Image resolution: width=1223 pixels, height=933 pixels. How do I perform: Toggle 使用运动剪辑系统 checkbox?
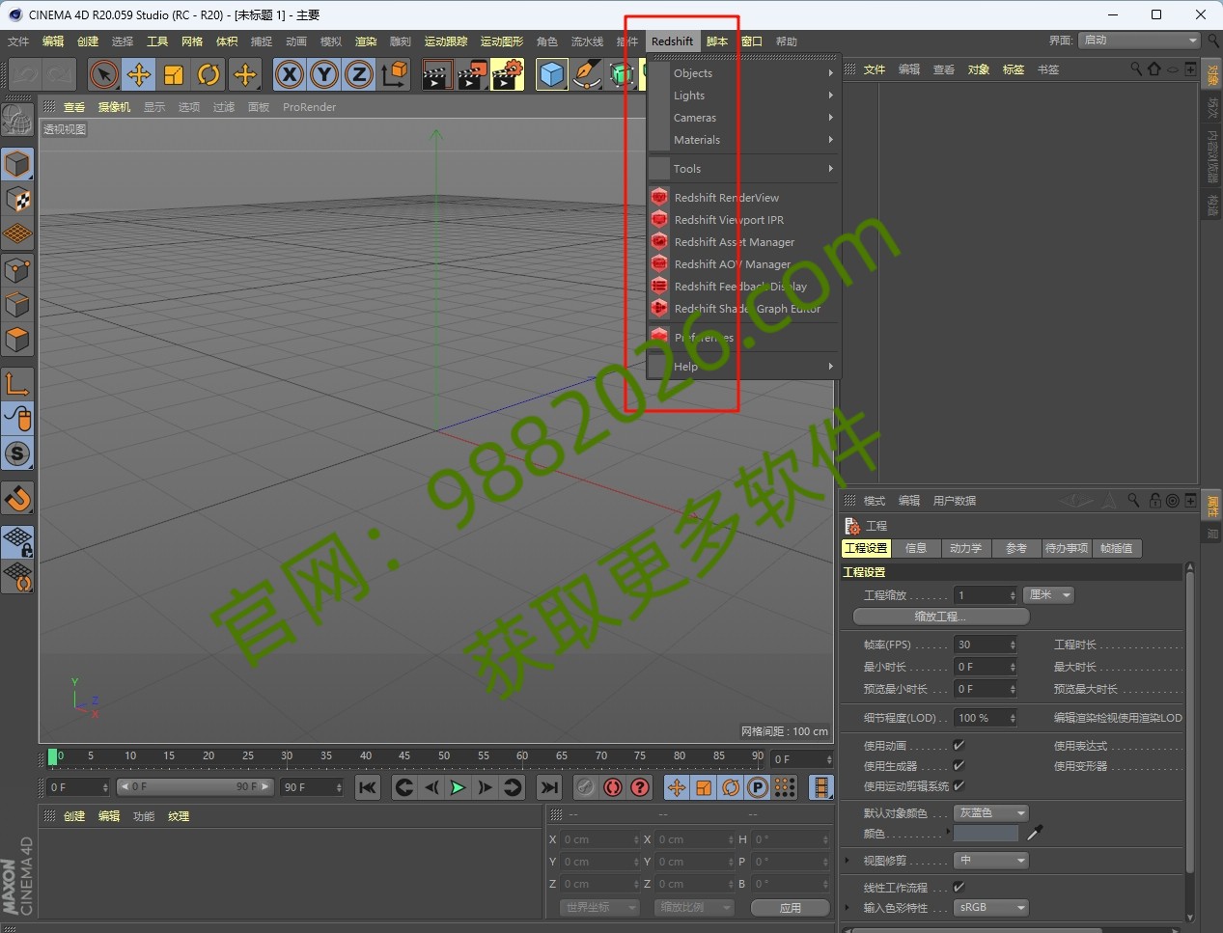point(959,786)
